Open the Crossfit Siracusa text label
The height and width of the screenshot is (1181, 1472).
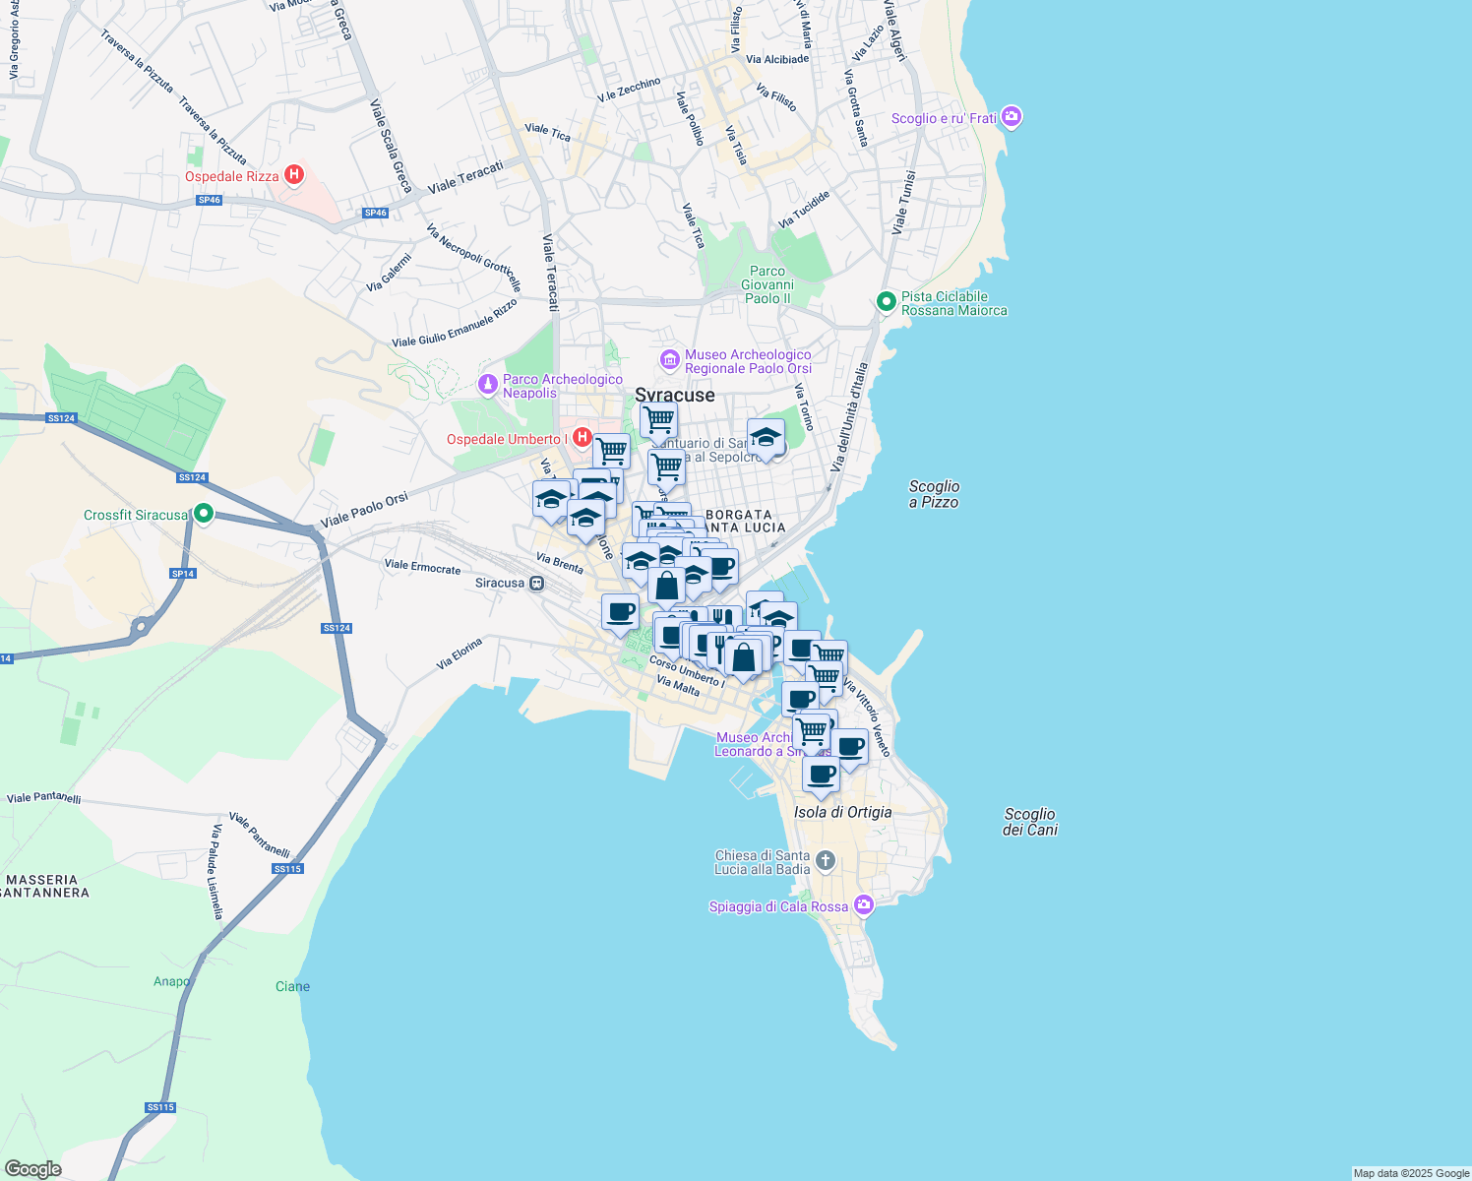(x=136, y=515)
